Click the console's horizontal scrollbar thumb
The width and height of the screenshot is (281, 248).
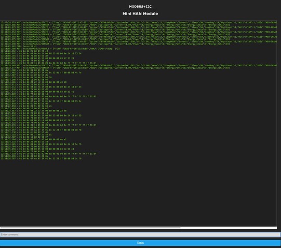(90, 228)
